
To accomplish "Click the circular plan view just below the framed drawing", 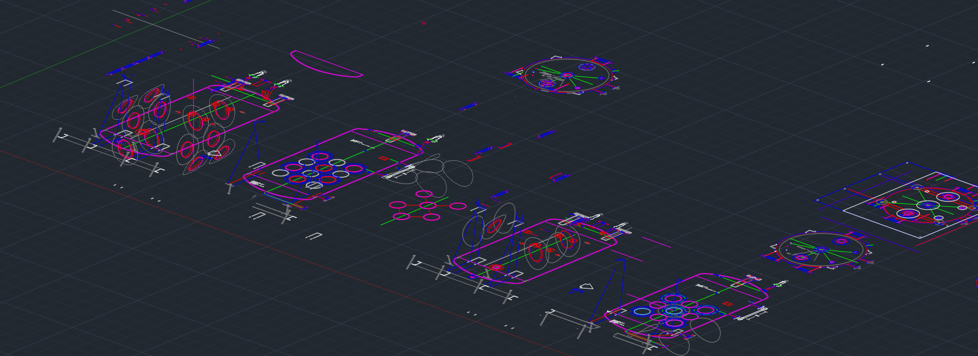I will click(821, 250).
